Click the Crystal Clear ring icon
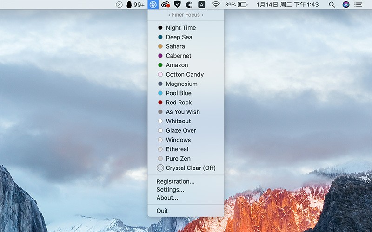Image resolution: width=372 pixels, height=232 pixels. click(x=160, y=168)
